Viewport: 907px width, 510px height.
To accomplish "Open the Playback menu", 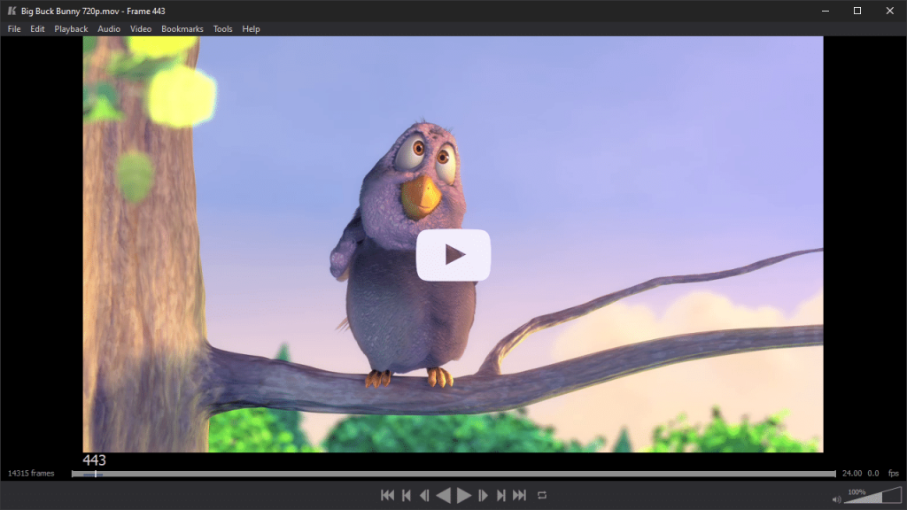I will pos(70,28).
